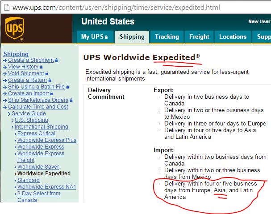Click the Export: heading
This screenshot has height=214, width=271.
point(163,90)
